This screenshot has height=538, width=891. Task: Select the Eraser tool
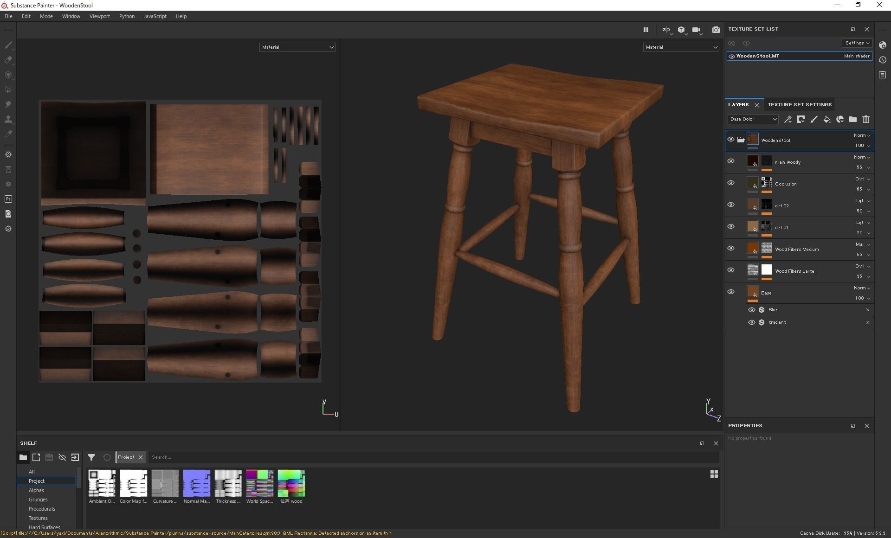point(8,60)
